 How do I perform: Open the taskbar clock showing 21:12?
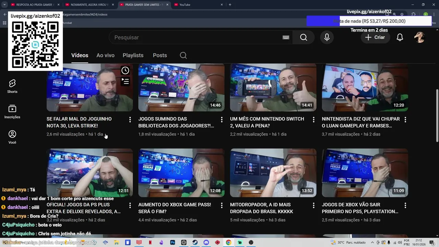point(419,243)
